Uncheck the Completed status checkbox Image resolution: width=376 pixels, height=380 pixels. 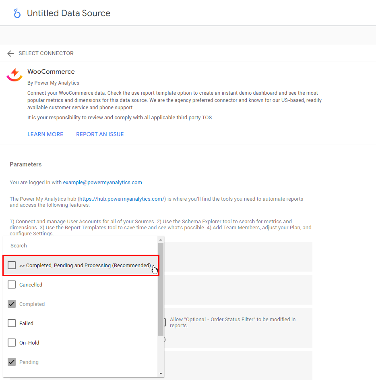pyautogui.click(x=12, y=304)
